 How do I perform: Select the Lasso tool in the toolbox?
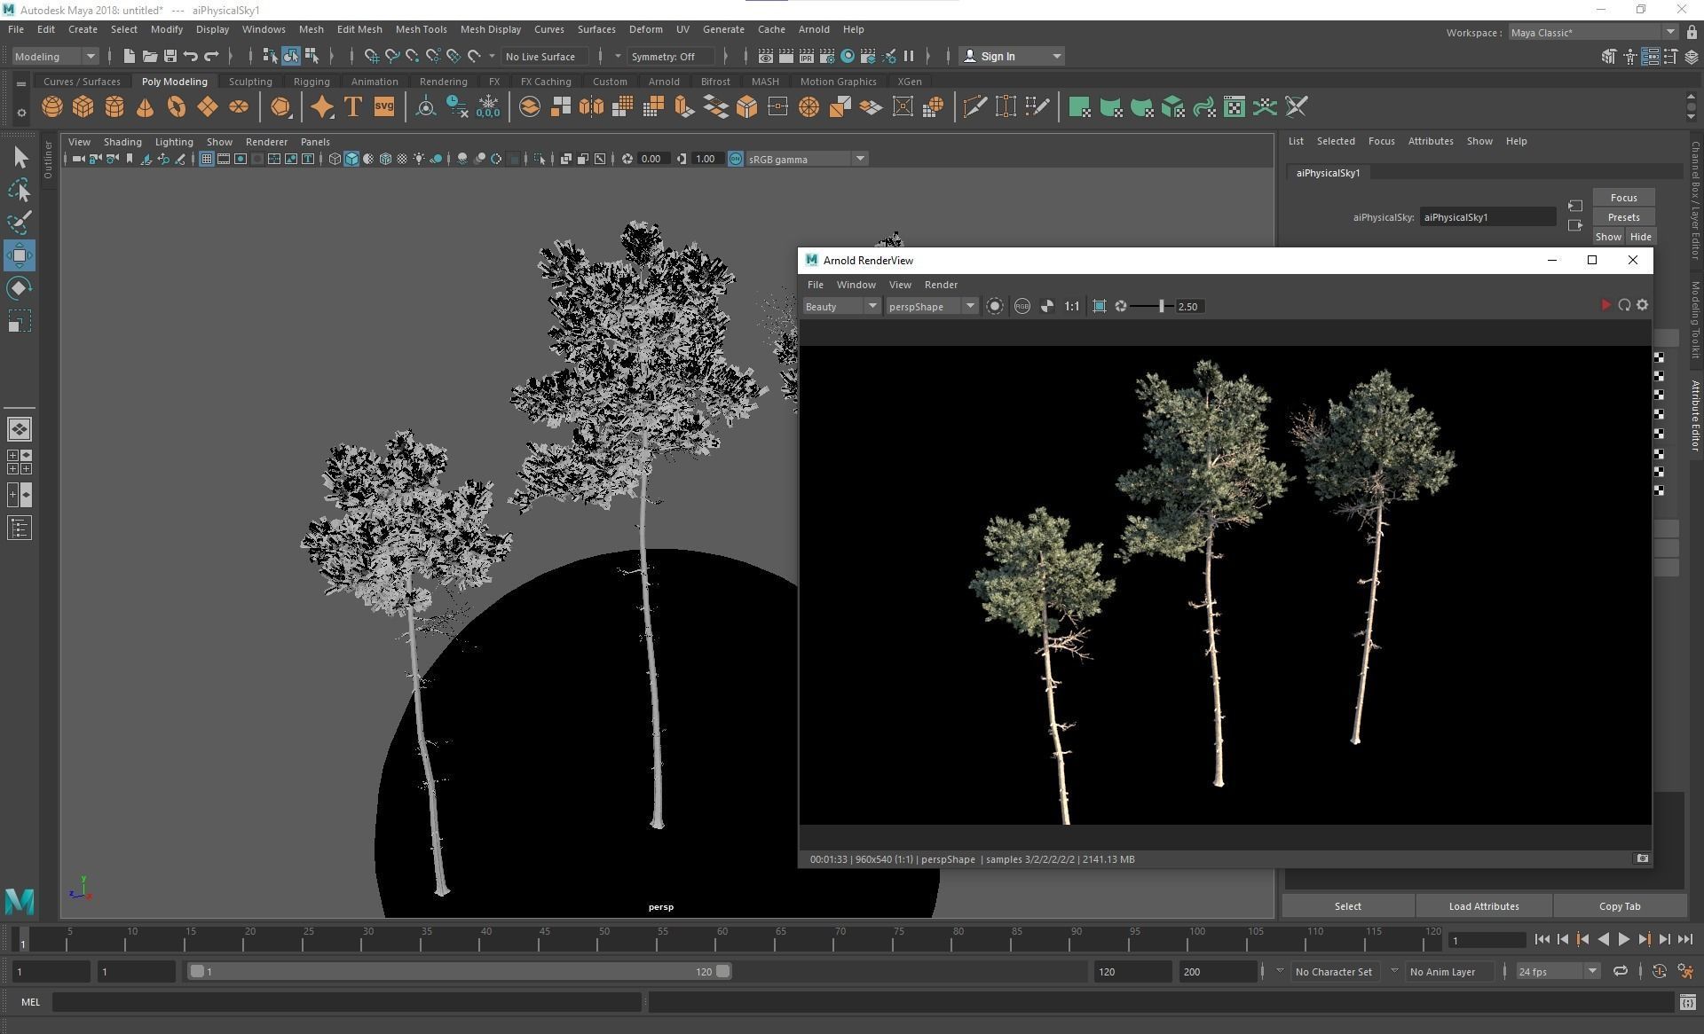pyautogui.click(x=20, y=190)
